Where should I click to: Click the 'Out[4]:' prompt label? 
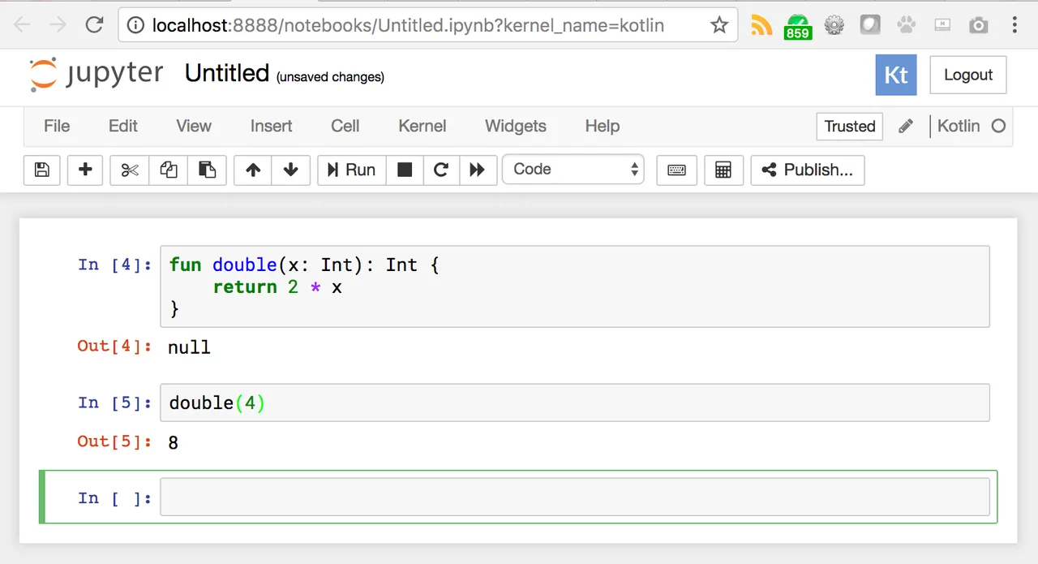click(115, 346)
